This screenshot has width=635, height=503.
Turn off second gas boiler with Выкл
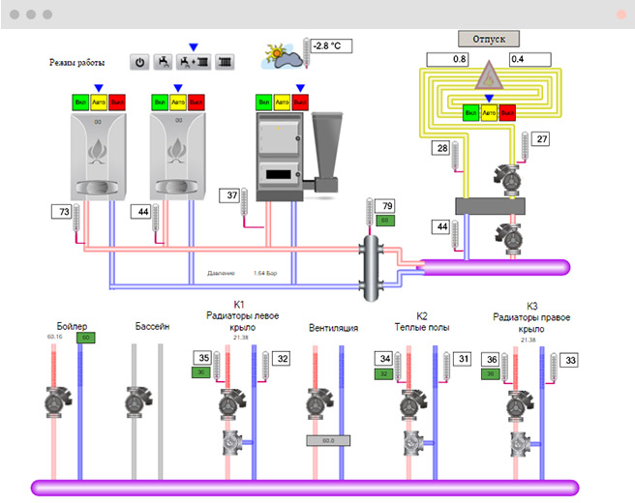pyautogui.click(x=197, y=103)
